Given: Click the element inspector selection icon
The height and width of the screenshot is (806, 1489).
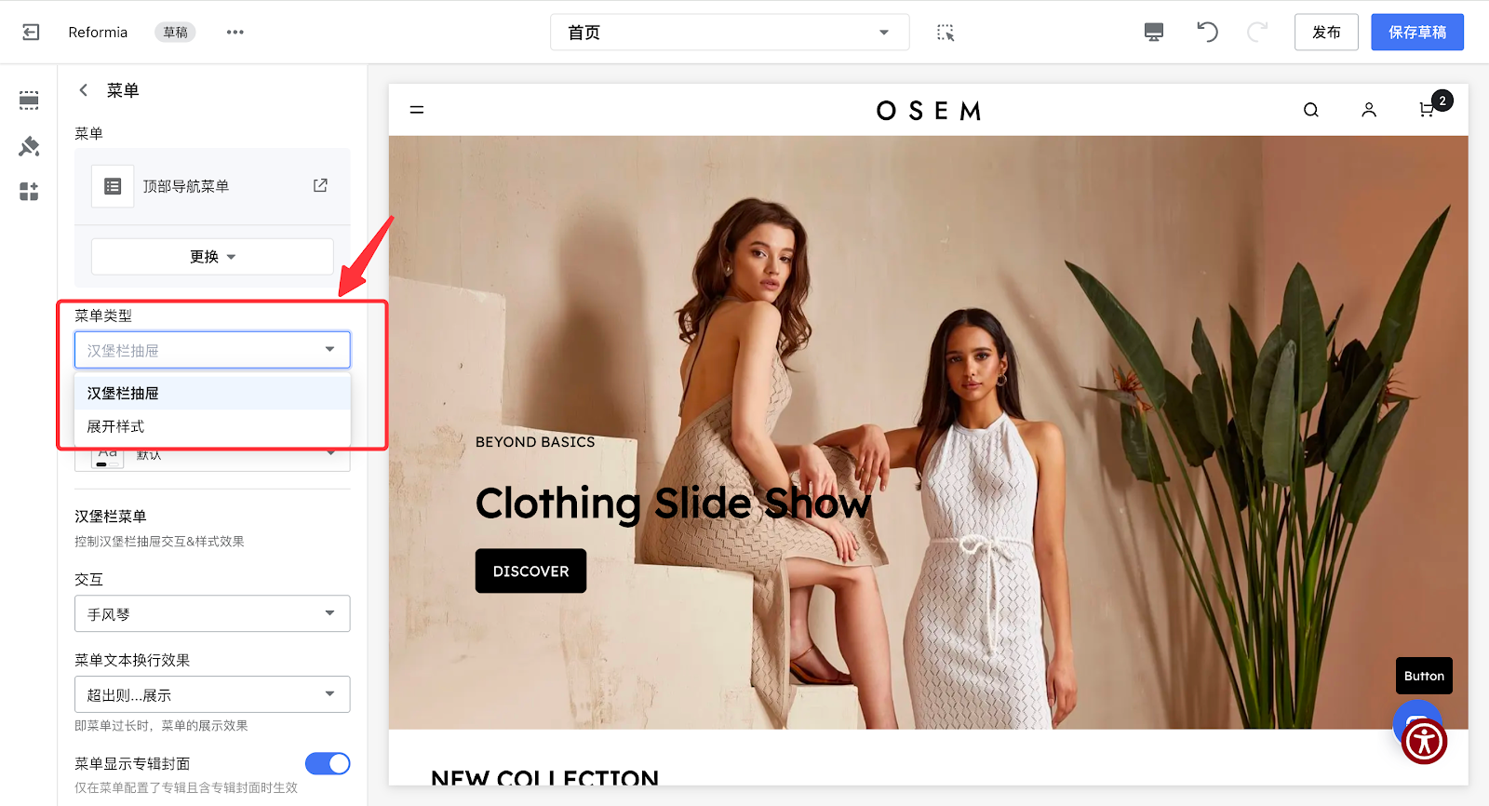Looking at the screenshot, I should point(946,33).
